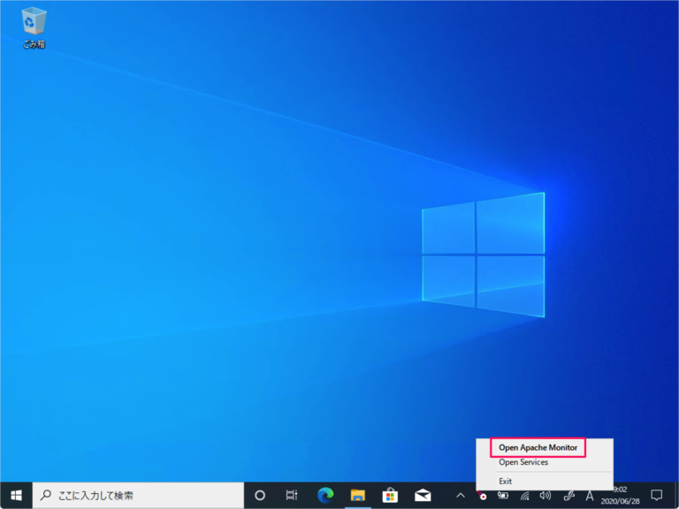This screenshot has height=509, width=679.
Task: Open the Mail app from the taskbar
Action: pyautogui.click(x=423, y=495)
